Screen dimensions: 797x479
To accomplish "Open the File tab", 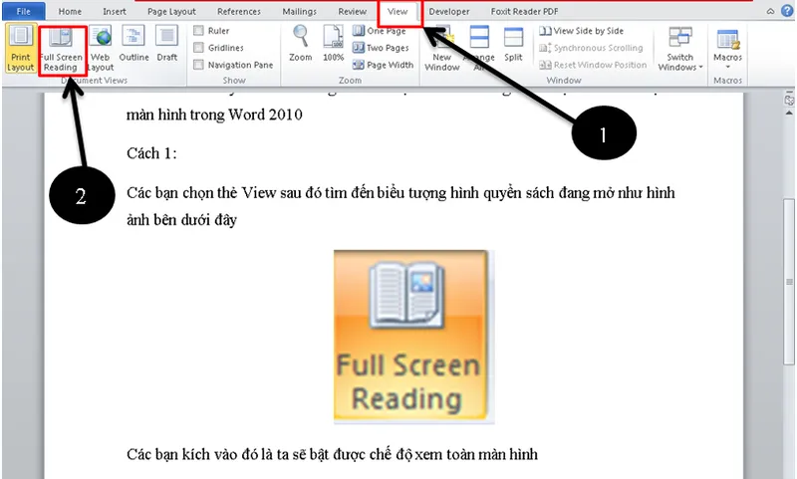I will coord(24,12).
